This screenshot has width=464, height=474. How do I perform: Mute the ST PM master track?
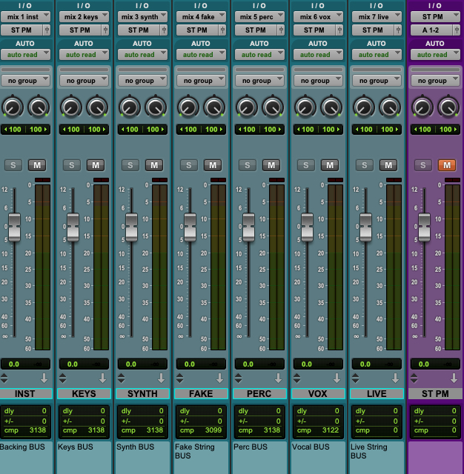[447, 165]
